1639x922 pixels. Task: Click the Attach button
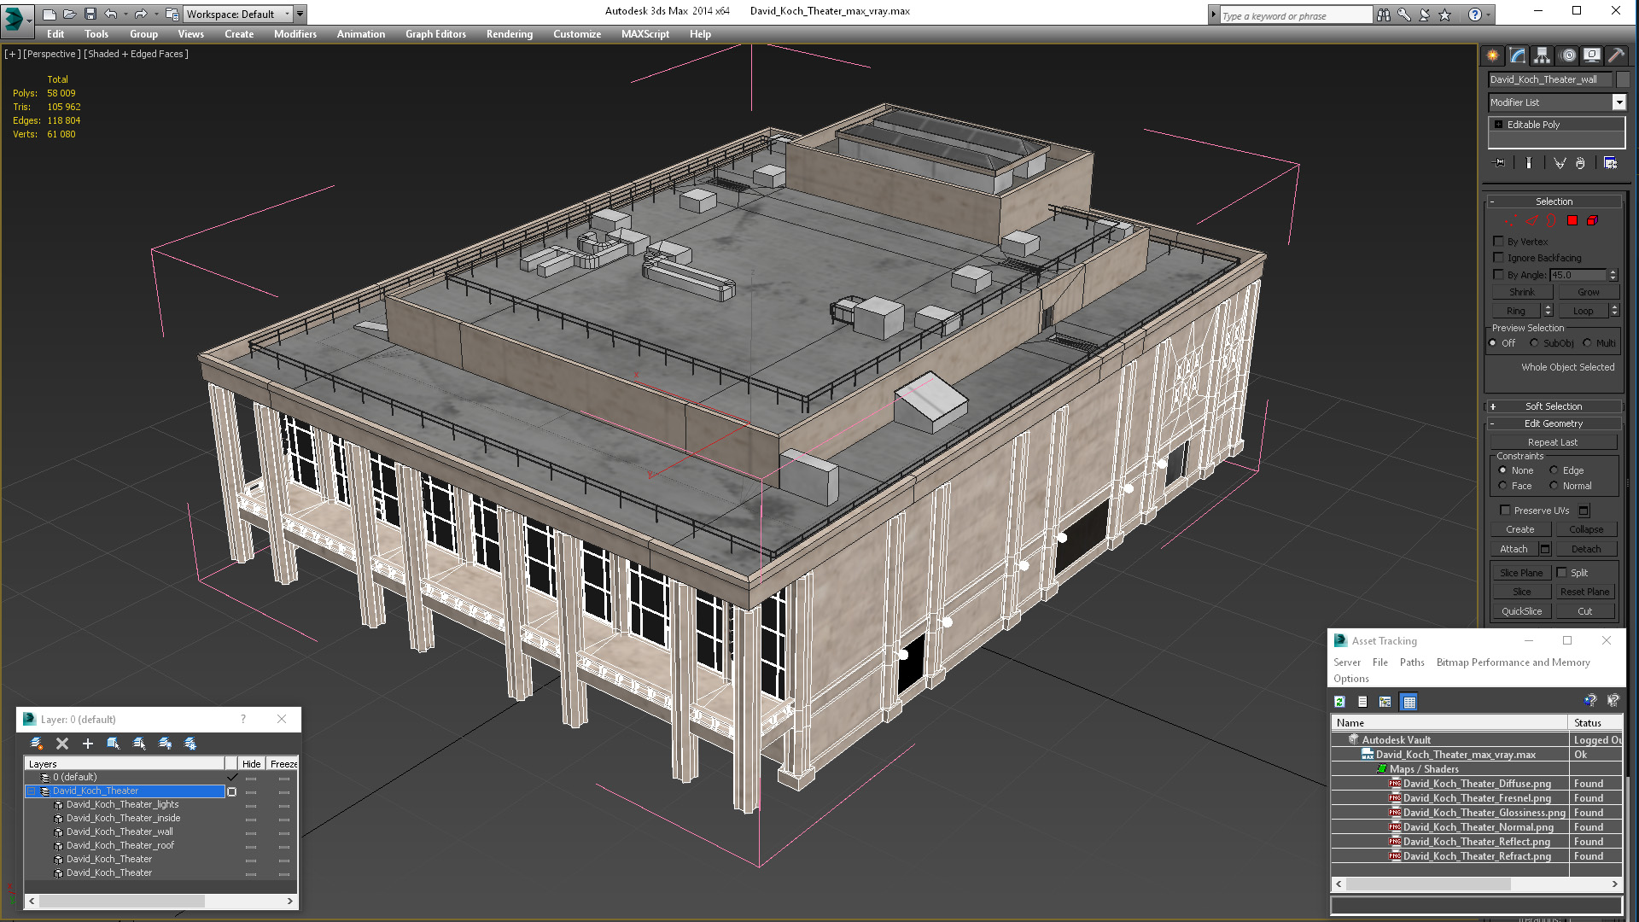tap(1514, 549)
